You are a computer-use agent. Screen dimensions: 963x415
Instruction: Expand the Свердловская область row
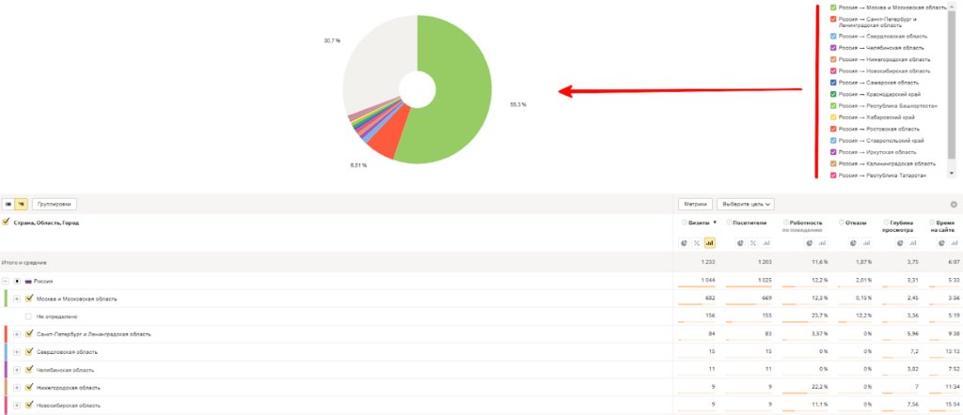point(17,352)
